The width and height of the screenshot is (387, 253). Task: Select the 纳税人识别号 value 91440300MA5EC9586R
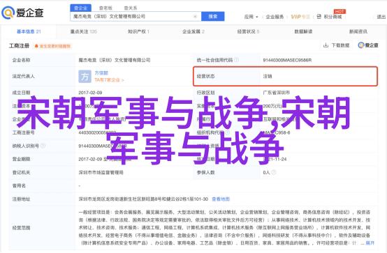pyautogui.click(x=103, y=146)
